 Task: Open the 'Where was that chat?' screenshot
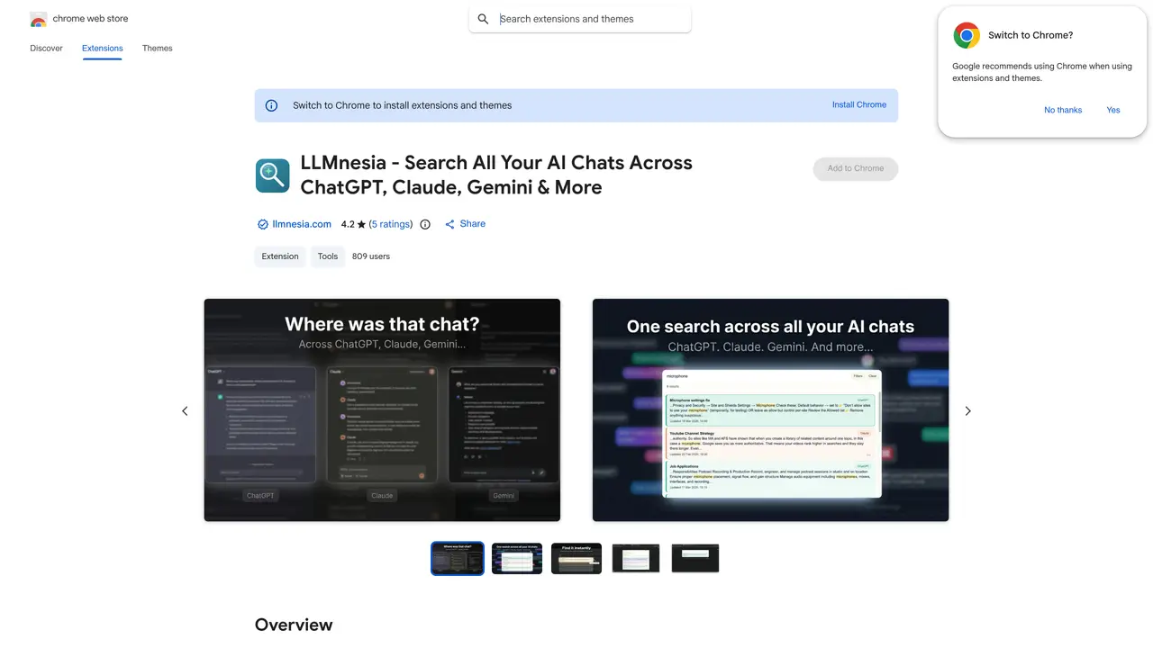coord(382,410)
